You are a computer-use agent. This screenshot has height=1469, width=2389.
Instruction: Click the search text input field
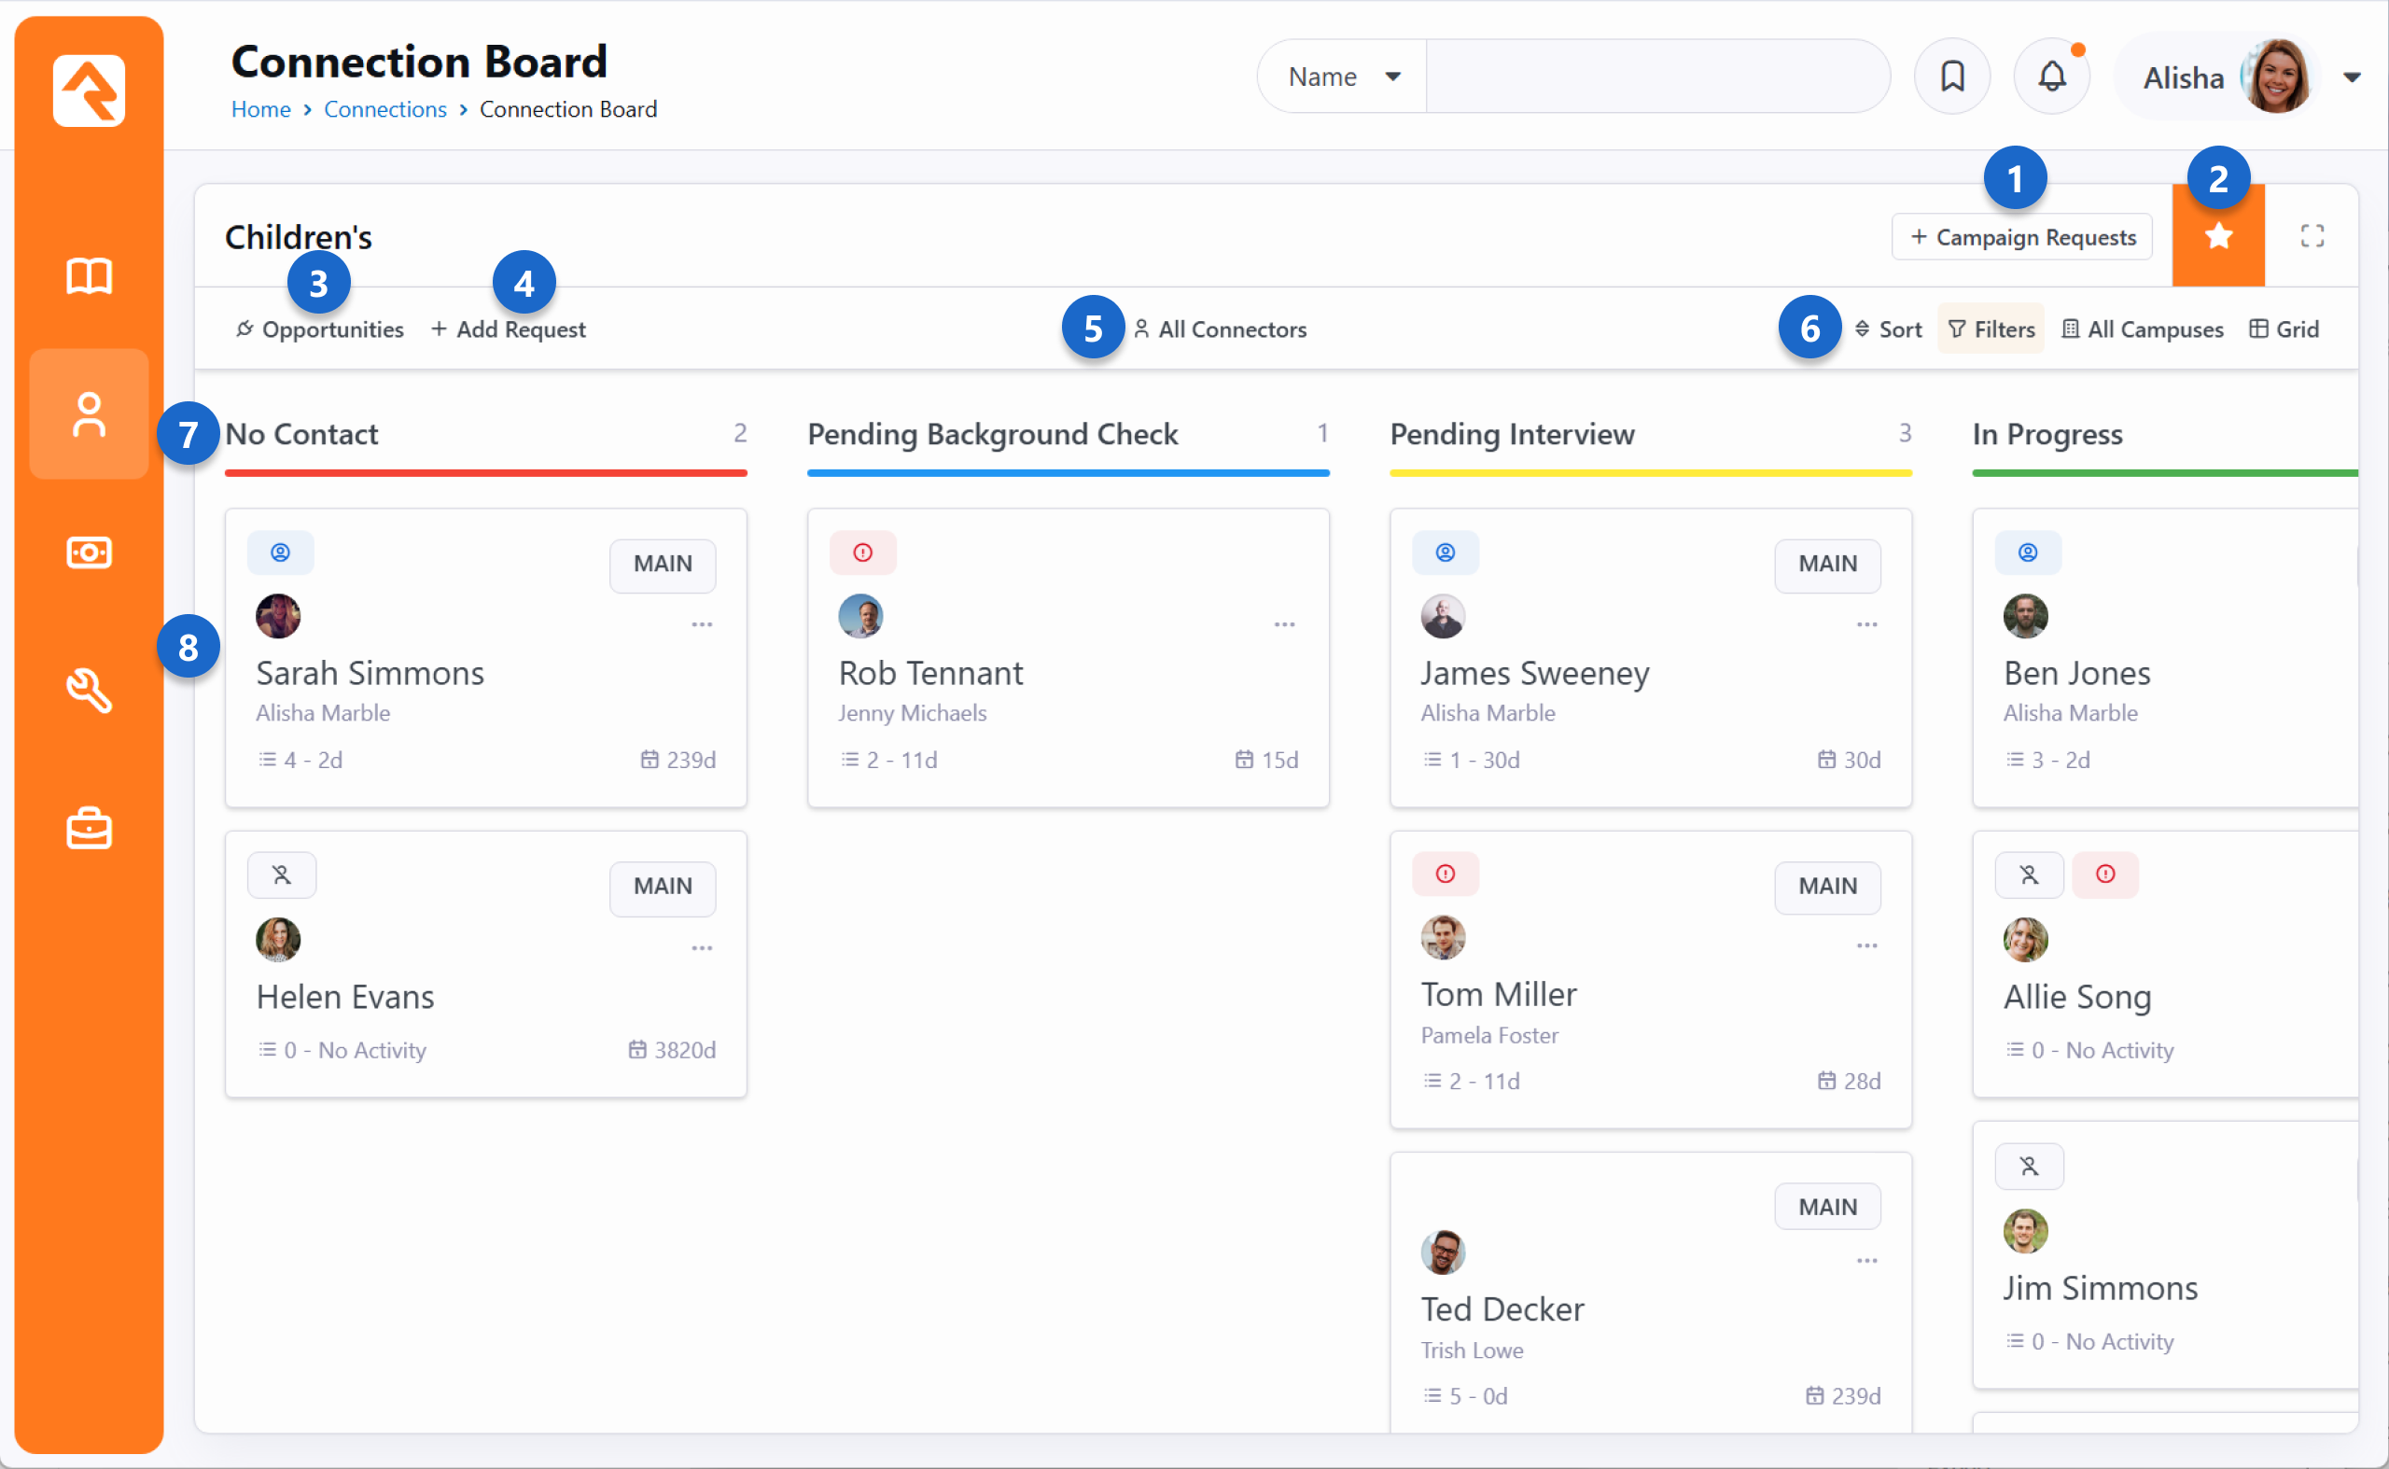(1656, 77)
